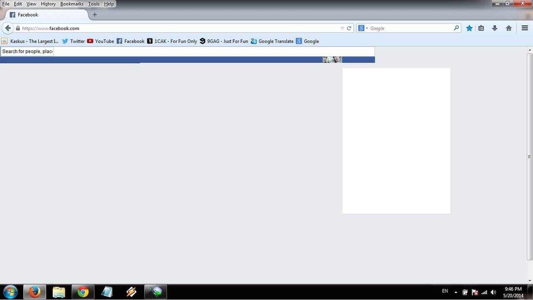Open network signal tray icon
The width and height of the screenshot is (533, 300).
(x=484, y=292)
